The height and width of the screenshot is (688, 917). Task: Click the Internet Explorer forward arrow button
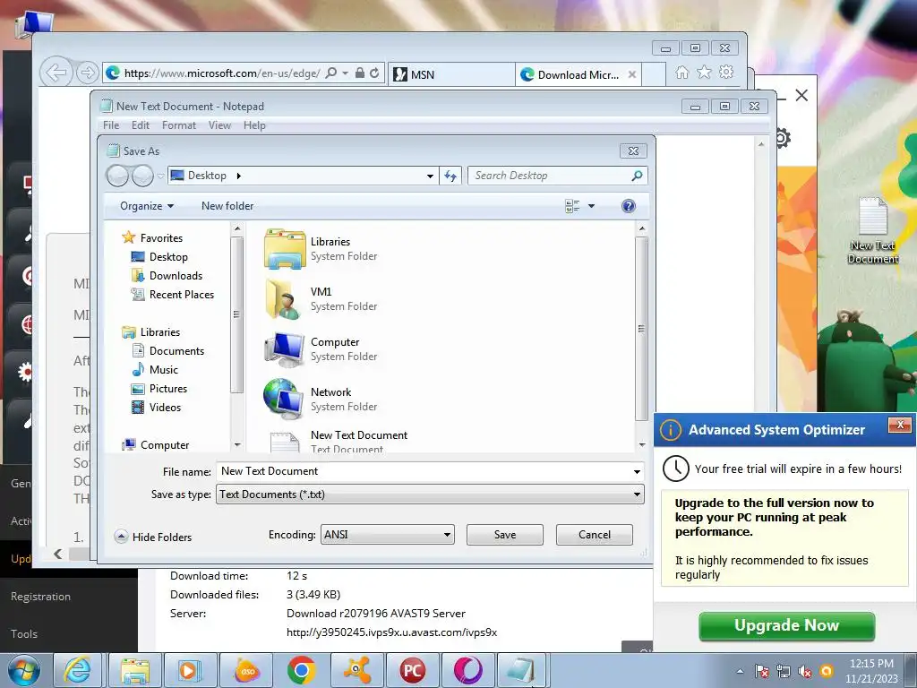pos(87,73)
